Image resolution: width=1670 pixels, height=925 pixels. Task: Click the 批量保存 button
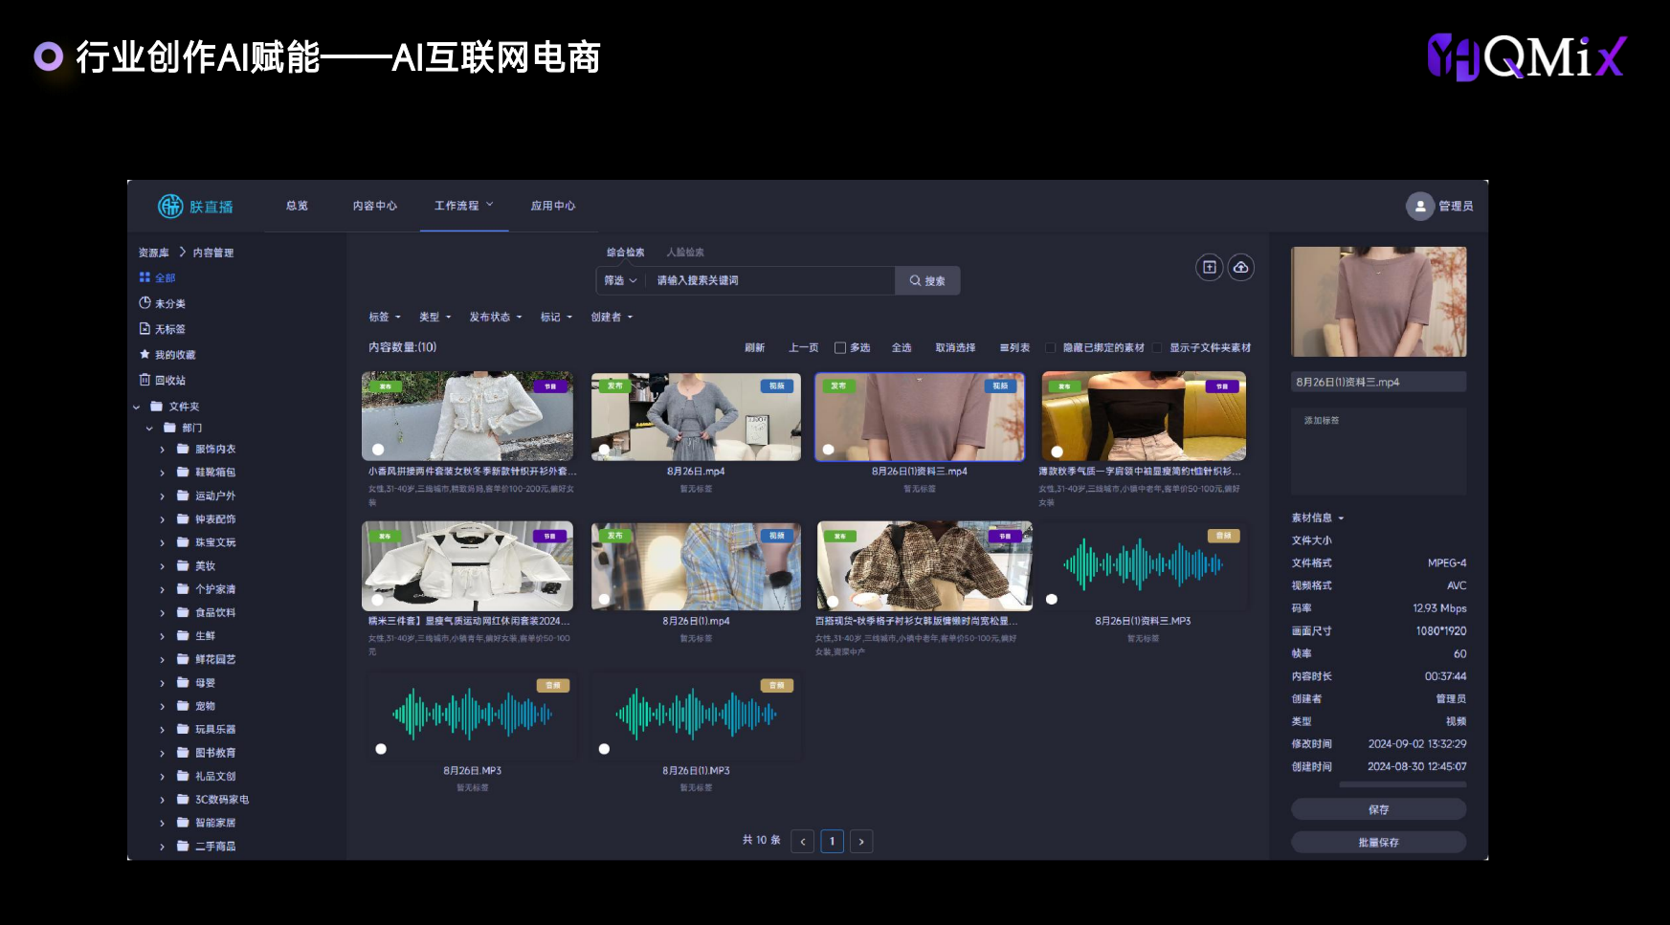tap(1379, 842)
